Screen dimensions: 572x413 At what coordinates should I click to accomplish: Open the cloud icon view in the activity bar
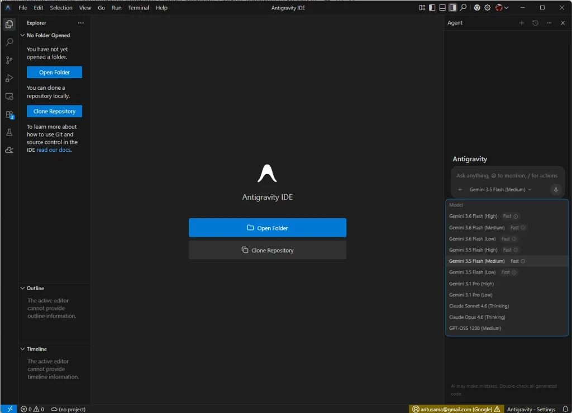pos(9,150)
